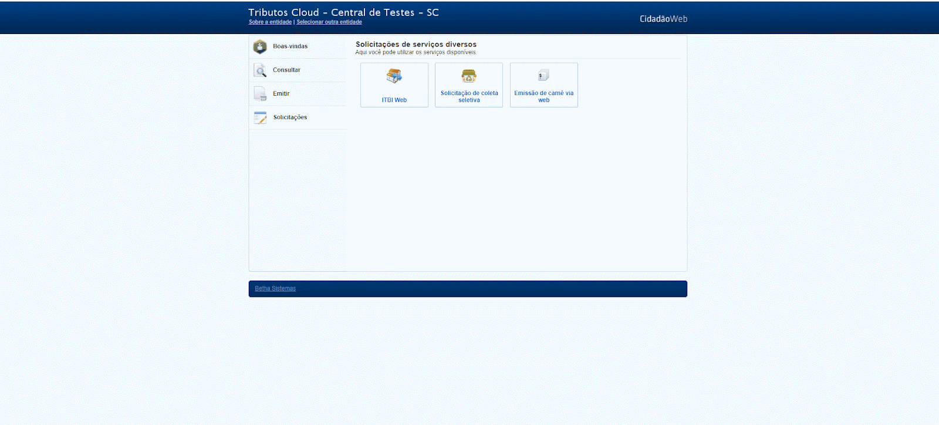This screenshot has height=425, width=939.
Task: Open the Consultar menu entry
Action: 286,70
